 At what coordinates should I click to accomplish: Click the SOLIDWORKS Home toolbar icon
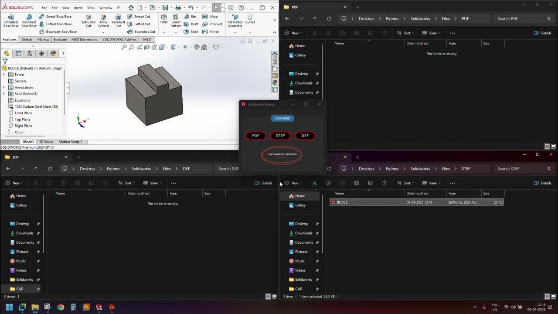point(131,7)
